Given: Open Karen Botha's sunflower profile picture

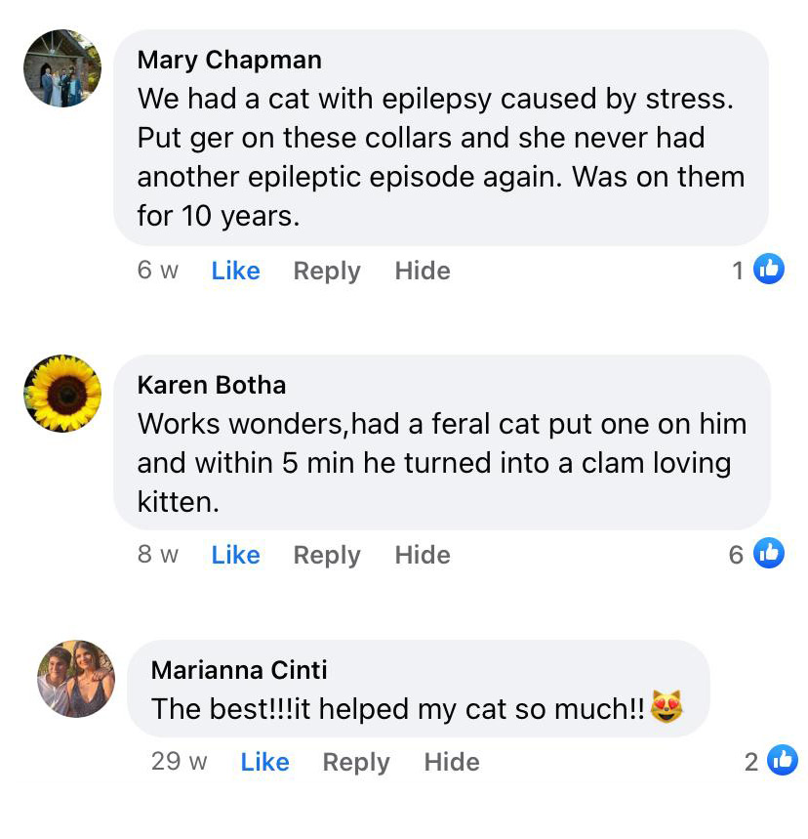Looking at the screenshot, I should click(x=62, y=394).
